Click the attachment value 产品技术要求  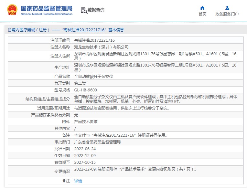86,122
